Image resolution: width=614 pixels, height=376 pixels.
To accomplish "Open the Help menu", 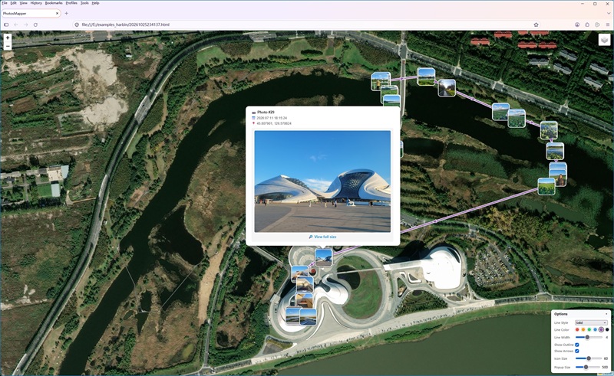I will 95,3.
